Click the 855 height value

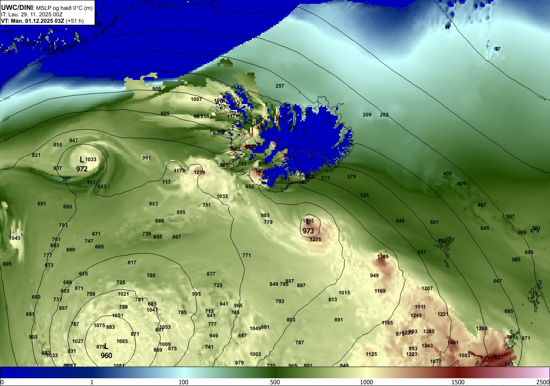[x=58, y=145]
